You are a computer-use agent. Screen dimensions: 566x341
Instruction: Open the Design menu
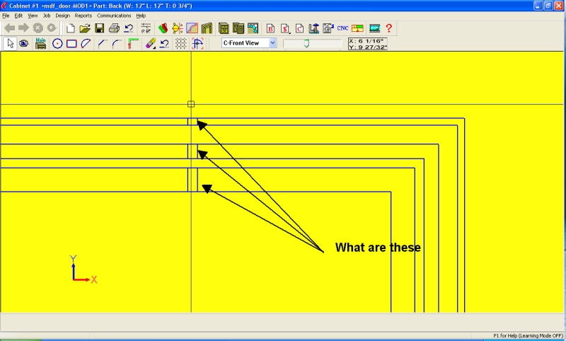point(63,15)
